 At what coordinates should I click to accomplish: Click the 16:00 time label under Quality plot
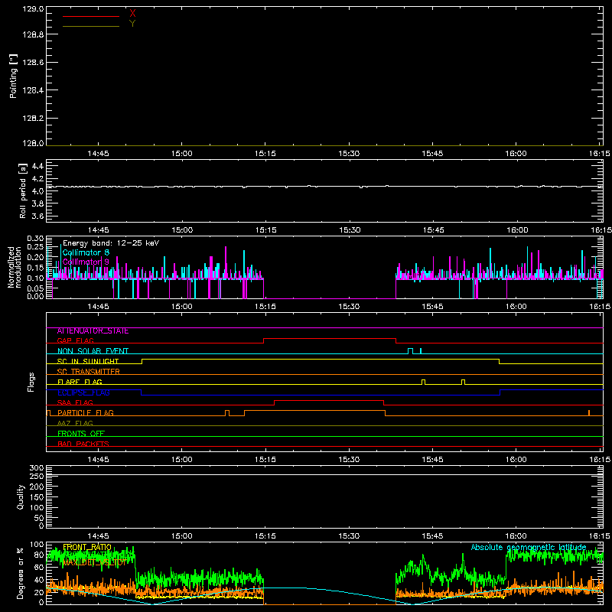pos(516,536)
